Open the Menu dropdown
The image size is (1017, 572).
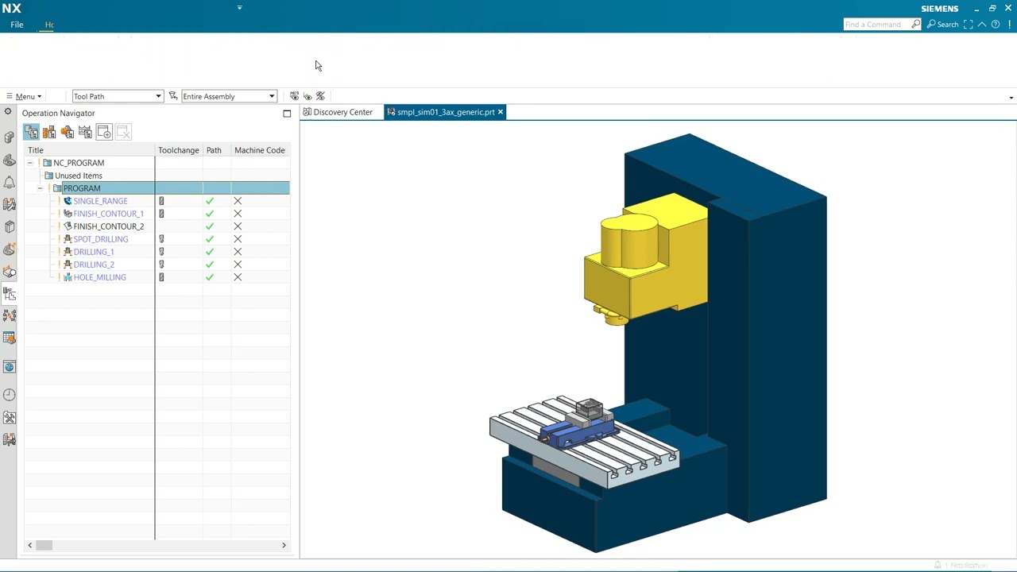[x=24, y=96]
